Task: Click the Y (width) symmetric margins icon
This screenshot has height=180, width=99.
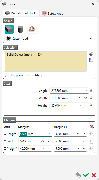Action: click(x=91, y=141)
